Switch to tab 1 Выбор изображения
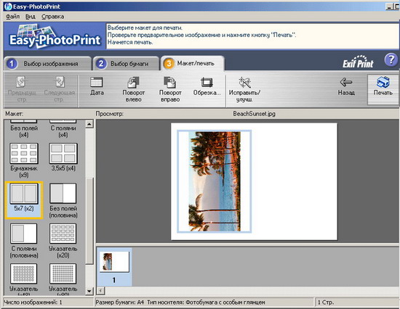The width and height of the screenshot is (400, 309). [47, 63]
